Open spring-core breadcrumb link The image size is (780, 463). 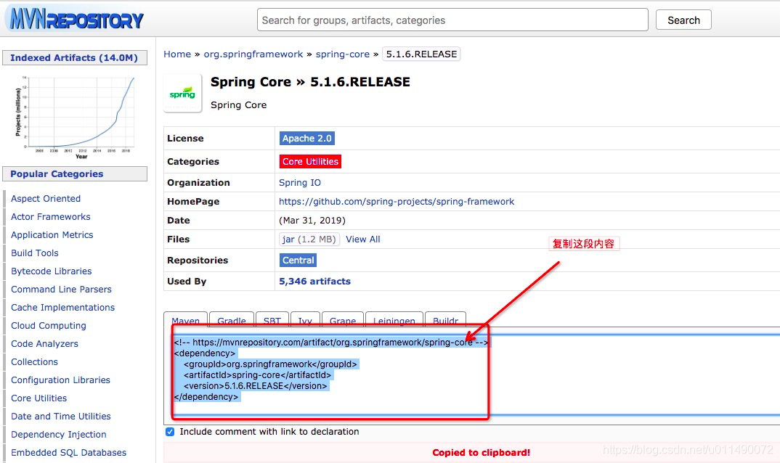coord(343,54)
